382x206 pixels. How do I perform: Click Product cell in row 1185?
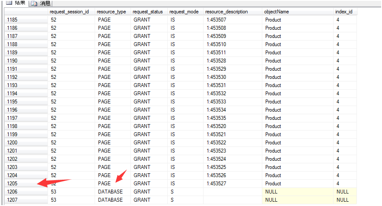(x=297, y=20)
